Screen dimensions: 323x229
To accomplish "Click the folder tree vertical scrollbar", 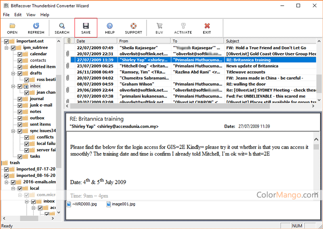I will coord(59,122).
